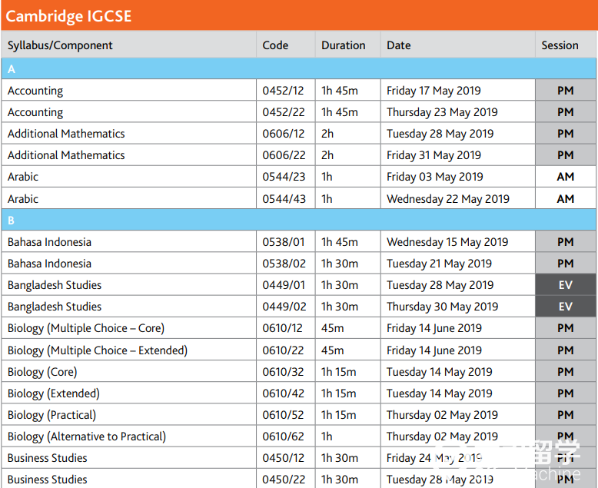The width and height of the screenshot is (598, 488).
Task: Click 1h duration for code 0610/62
Action: tap(327, 437)
